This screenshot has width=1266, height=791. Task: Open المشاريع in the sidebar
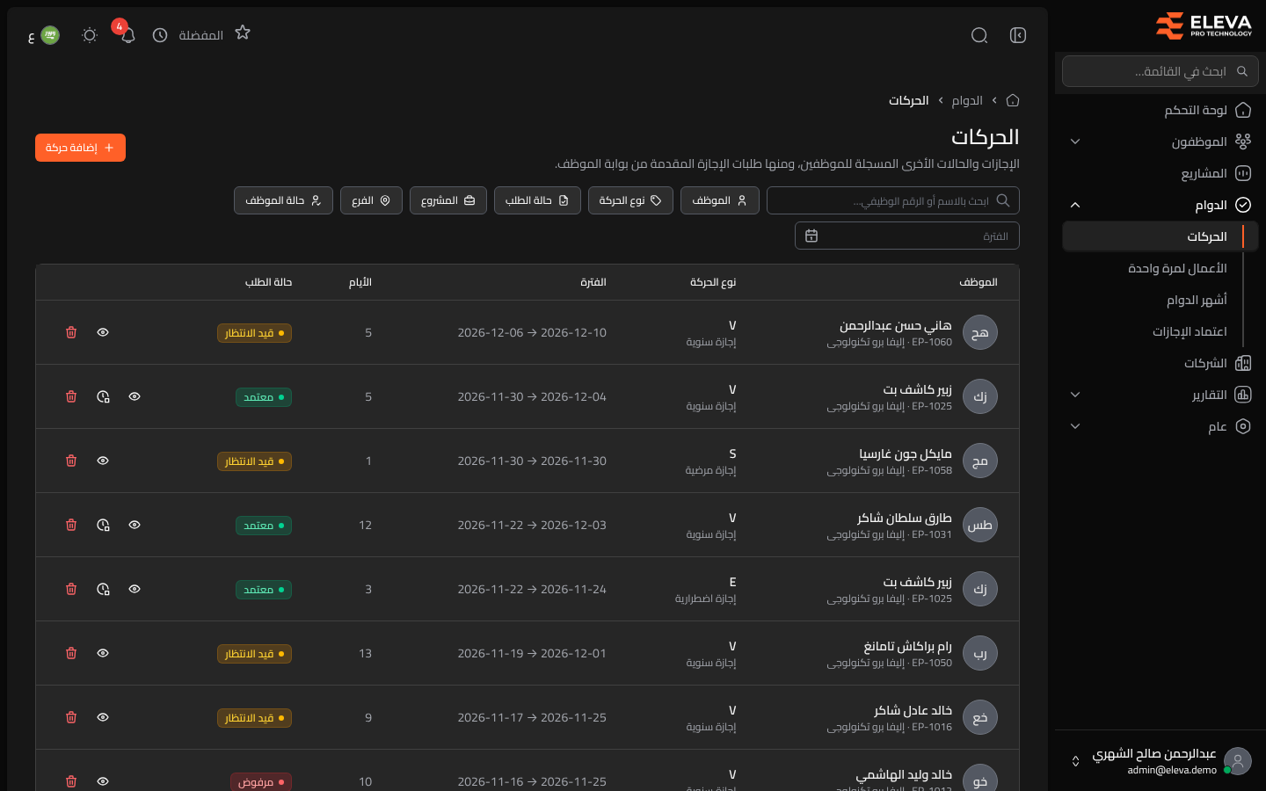tap(1160, 173)
